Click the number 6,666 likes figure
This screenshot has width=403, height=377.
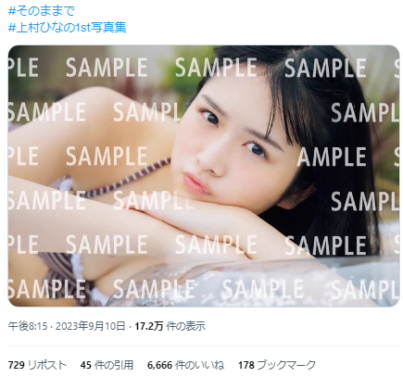(159, 365)
